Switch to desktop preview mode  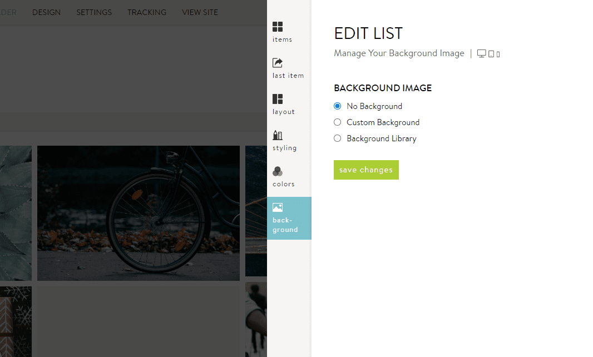[x=481, y=53]
